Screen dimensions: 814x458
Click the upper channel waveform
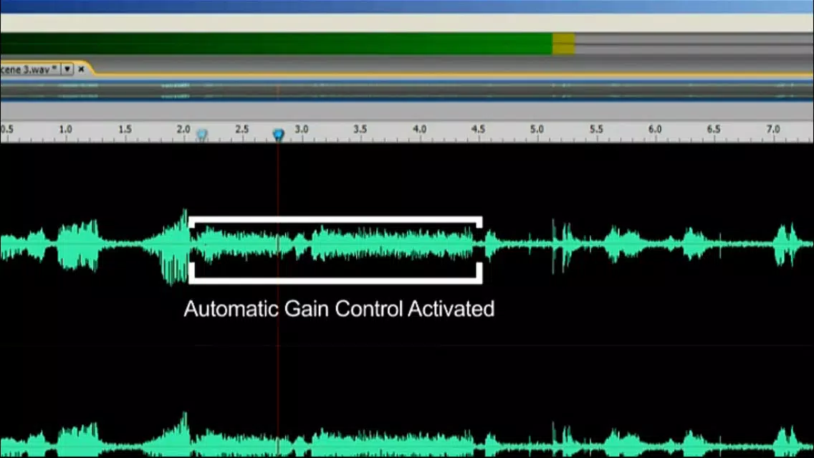click(407, 244)
